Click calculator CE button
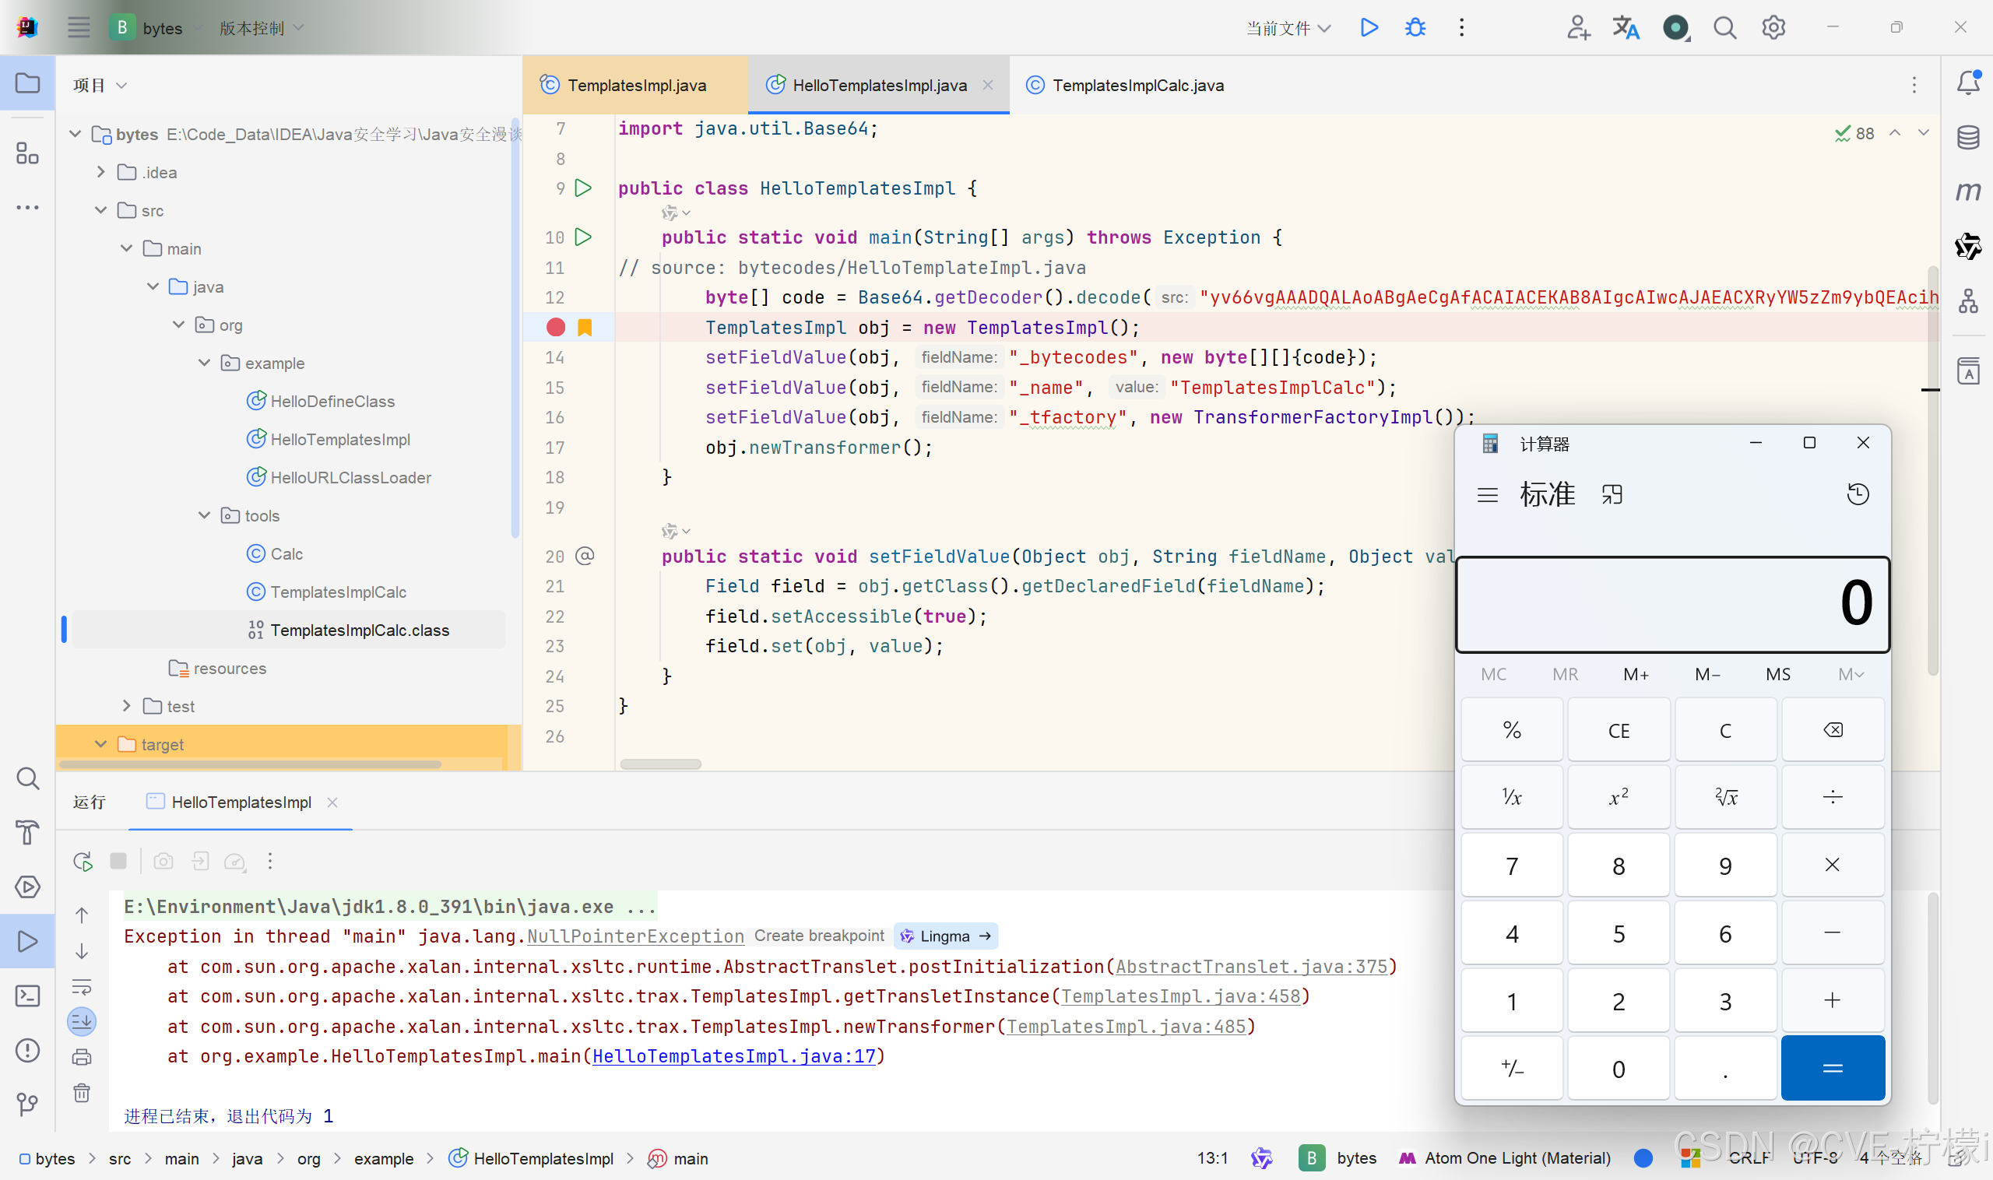Viewport: 1993px width, 1180px height. (x=1619, y=730)
